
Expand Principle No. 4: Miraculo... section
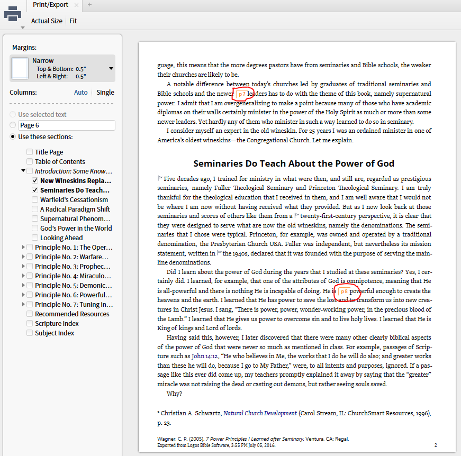click(23, 276)
